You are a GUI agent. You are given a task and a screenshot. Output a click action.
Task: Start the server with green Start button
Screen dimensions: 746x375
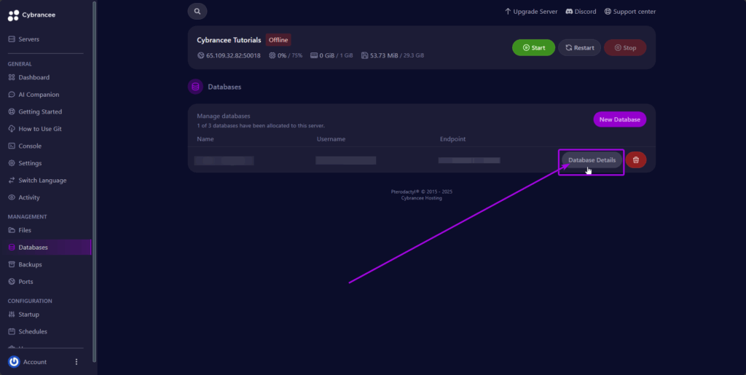tap(533, 47)
